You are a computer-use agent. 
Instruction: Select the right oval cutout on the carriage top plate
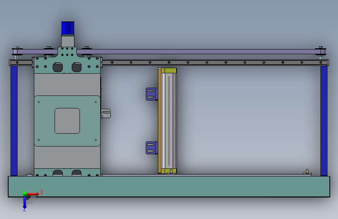(76, 67)
